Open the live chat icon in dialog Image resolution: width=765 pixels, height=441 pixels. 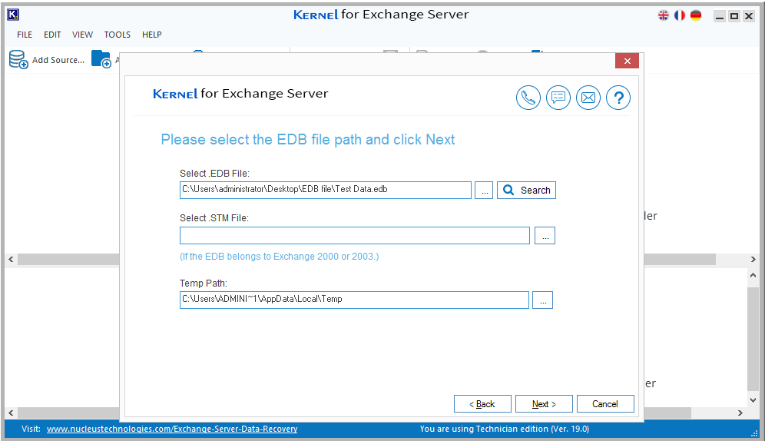(558, 98)
